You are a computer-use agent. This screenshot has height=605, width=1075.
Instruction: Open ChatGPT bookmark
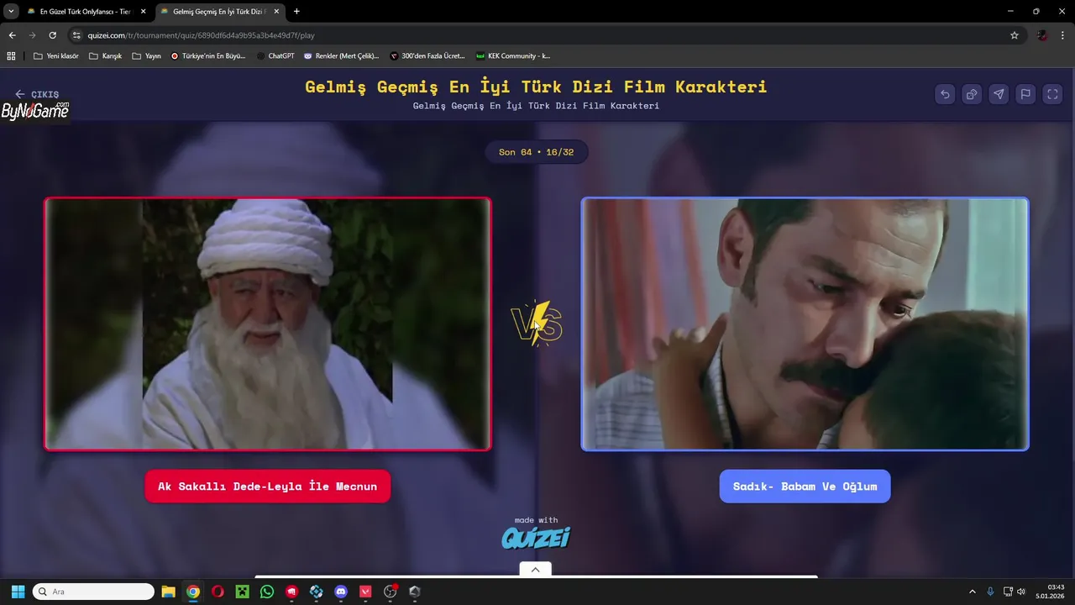(275, 56)
